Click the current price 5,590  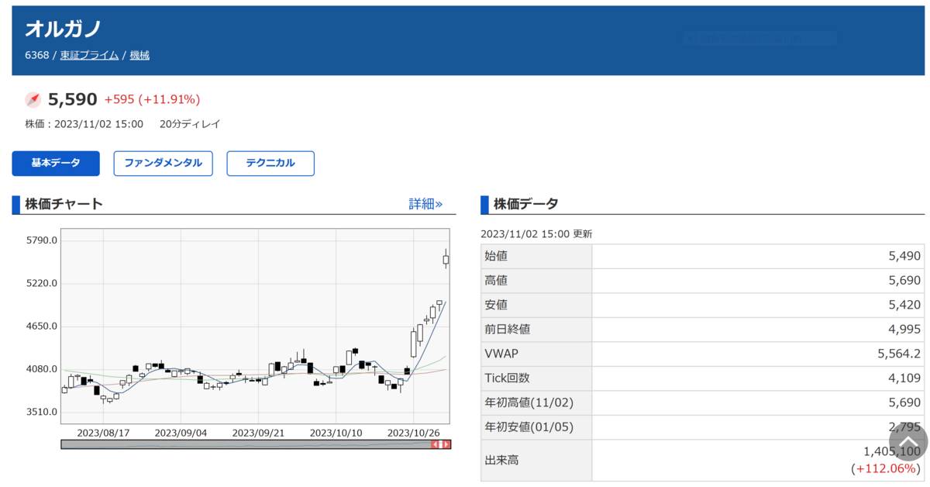73,99
